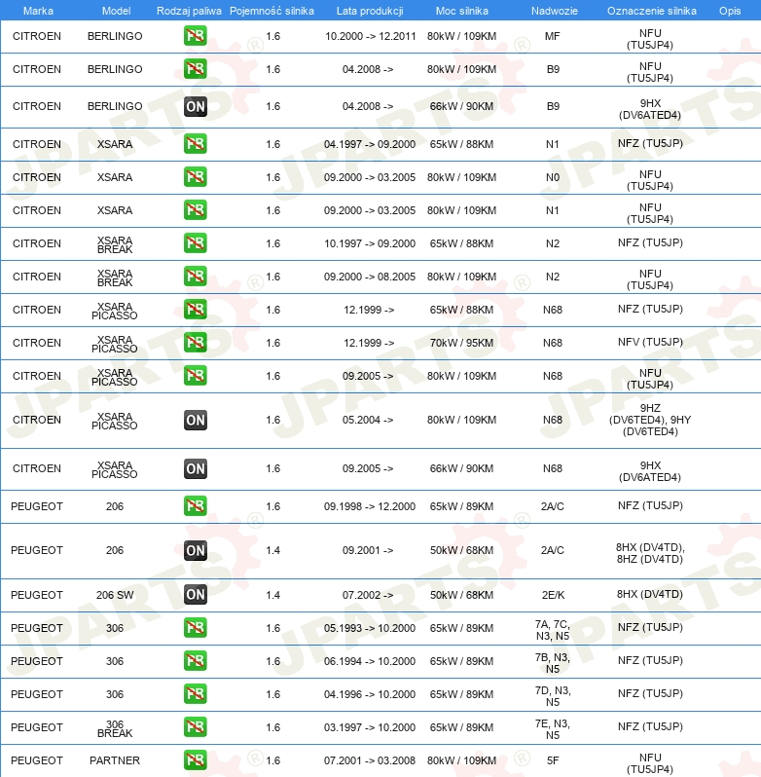Click body code 2E/K cell

(x=553, y=595)
